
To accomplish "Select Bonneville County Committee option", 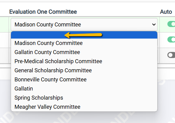I will click(84, 80).
